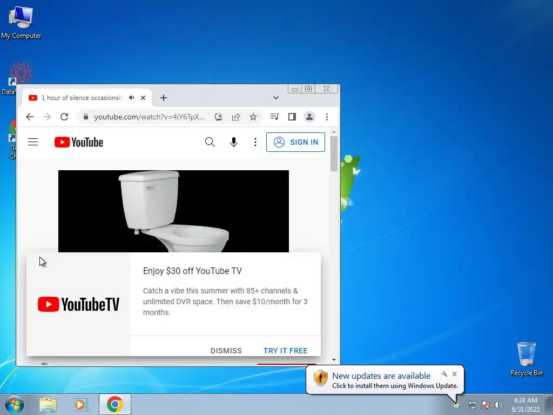Click the volume speaker tray icon
The height and width of the screenshot is (415, 553).
[x=498, y=405]
